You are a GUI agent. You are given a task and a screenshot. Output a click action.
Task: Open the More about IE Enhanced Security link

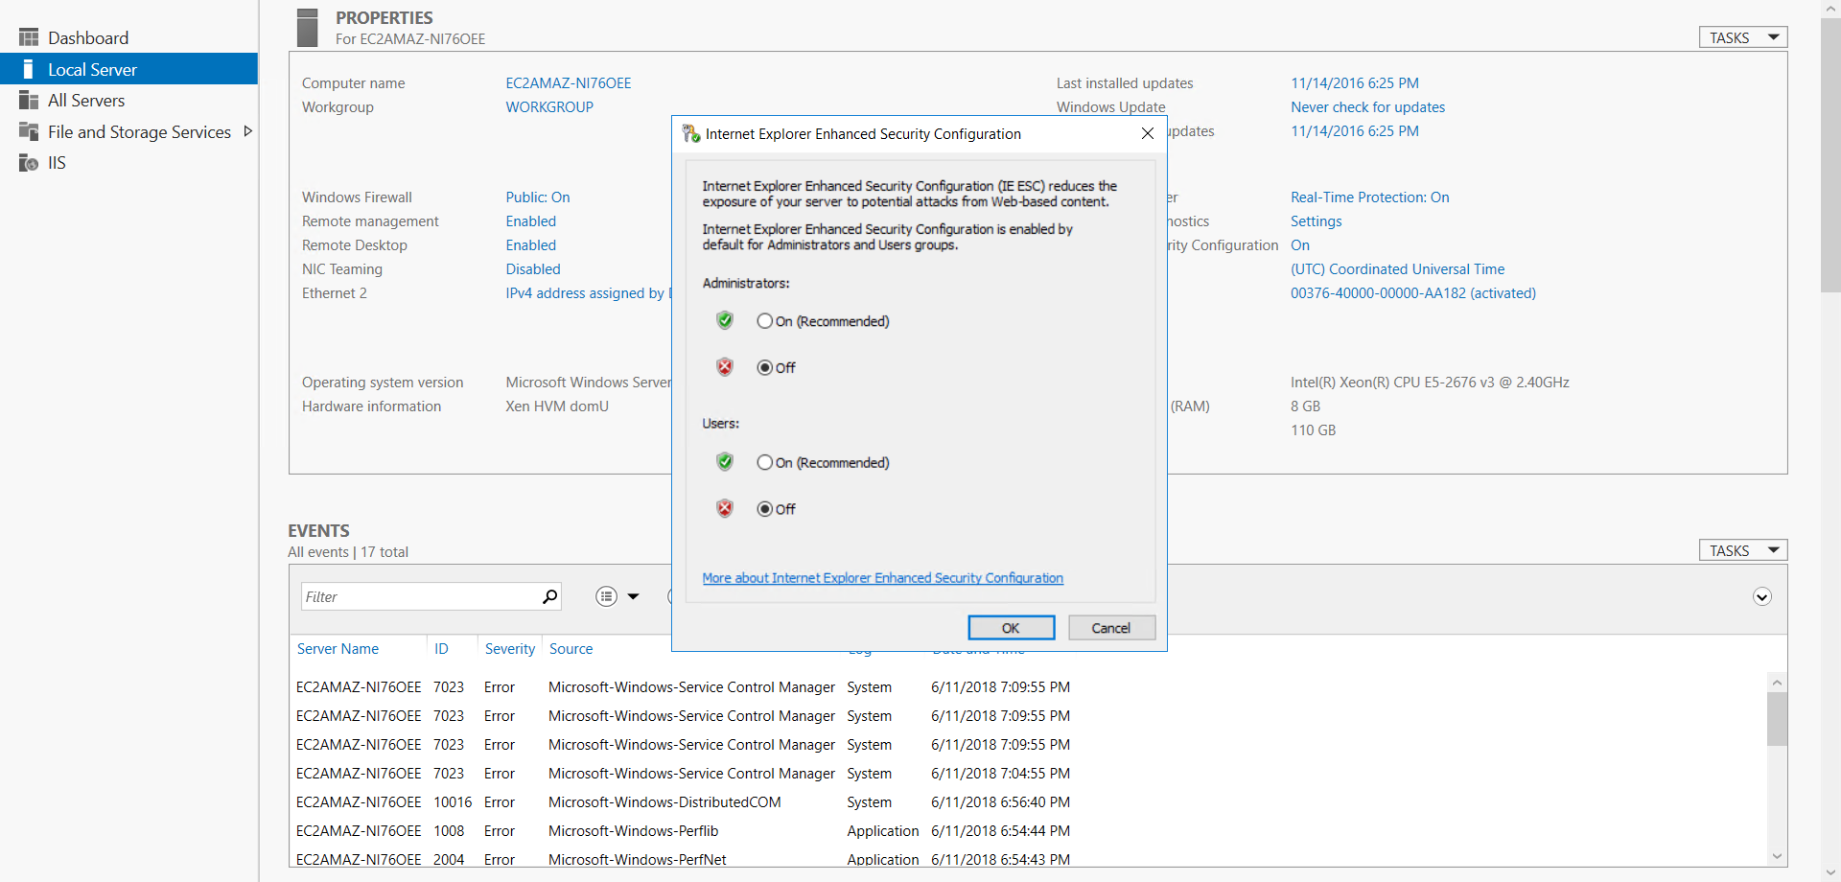pos(882,578)
